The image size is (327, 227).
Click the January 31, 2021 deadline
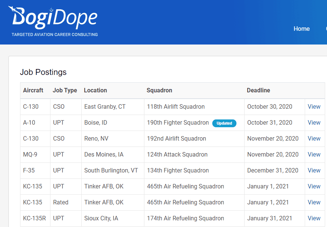269,218
